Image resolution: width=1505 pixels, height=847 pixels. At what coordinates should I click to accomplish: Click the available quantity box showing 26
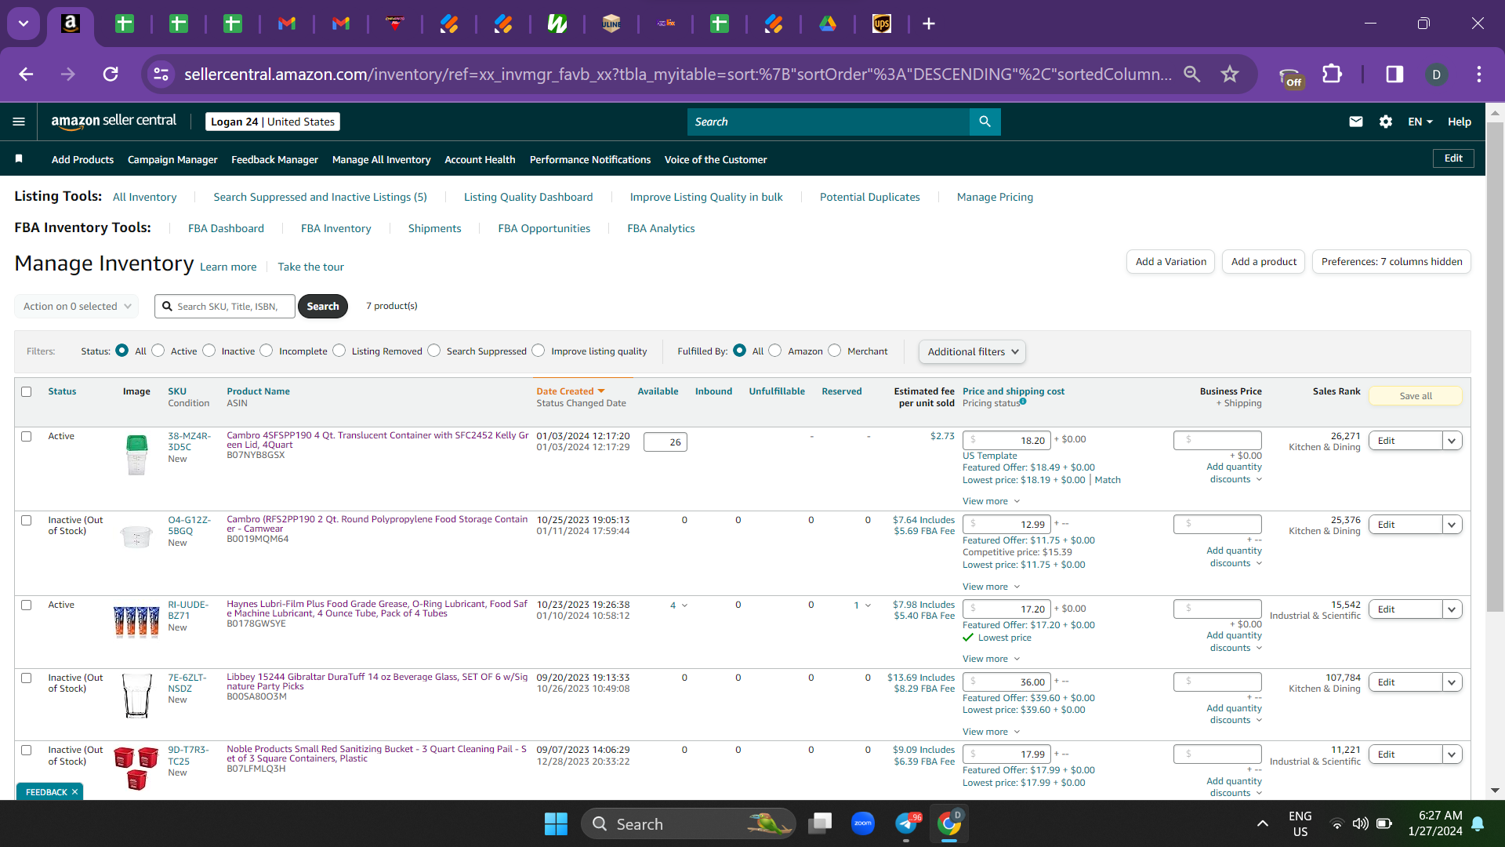(x=665, y=442)
